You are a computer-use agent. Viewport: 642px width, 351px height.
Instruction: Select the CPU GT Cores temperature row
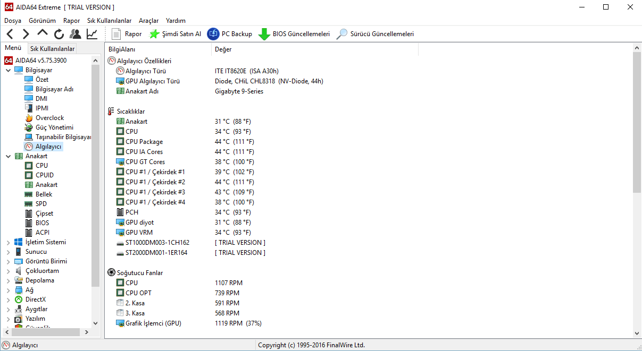[185, 162]
